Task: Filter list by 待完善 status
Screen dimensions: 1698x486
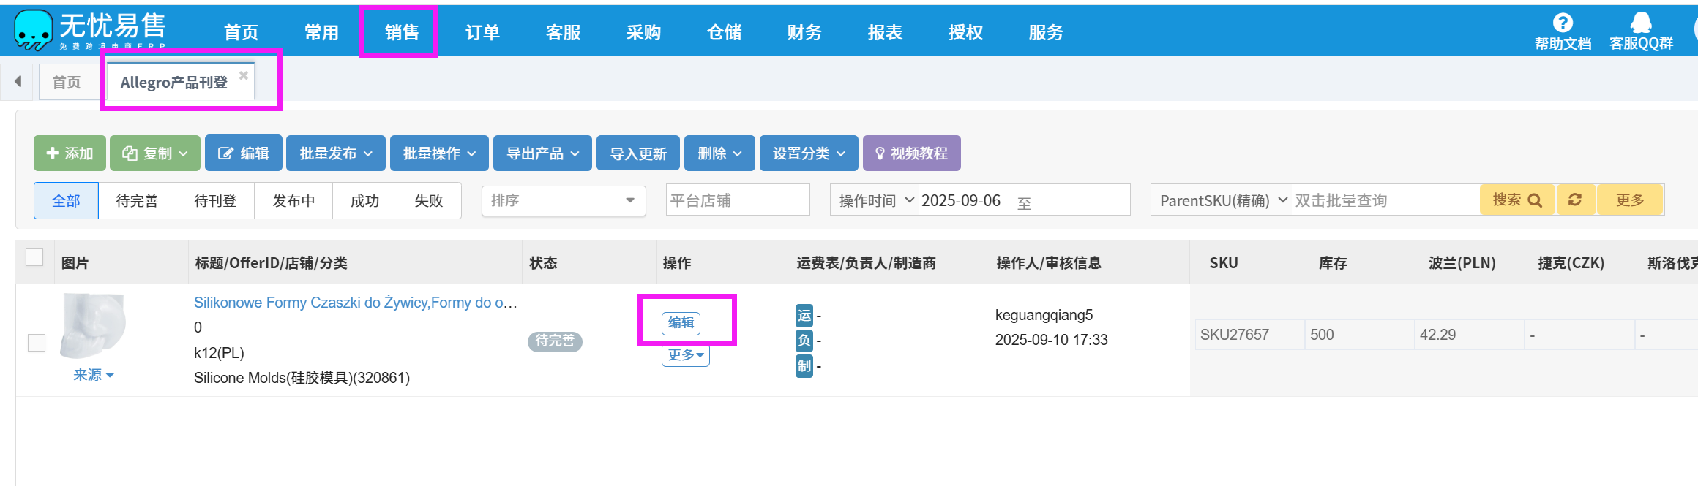Action: 137,201
